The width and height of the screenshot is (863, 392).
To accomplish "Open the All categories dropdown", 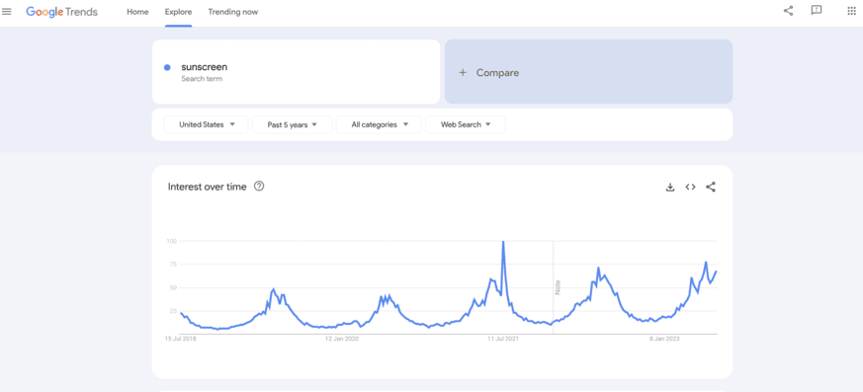I will click(x=380, y=124).
